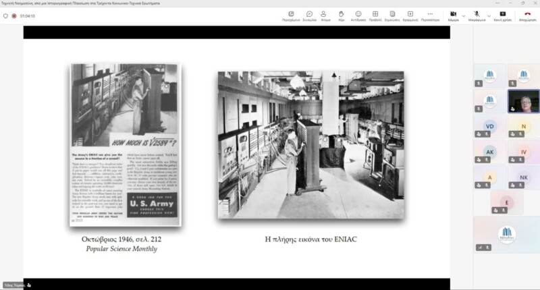Select participant tile VD
Image resolution: width=540 pixels, height=290 pixels.
pyautogui.click(x=489, y=127)
